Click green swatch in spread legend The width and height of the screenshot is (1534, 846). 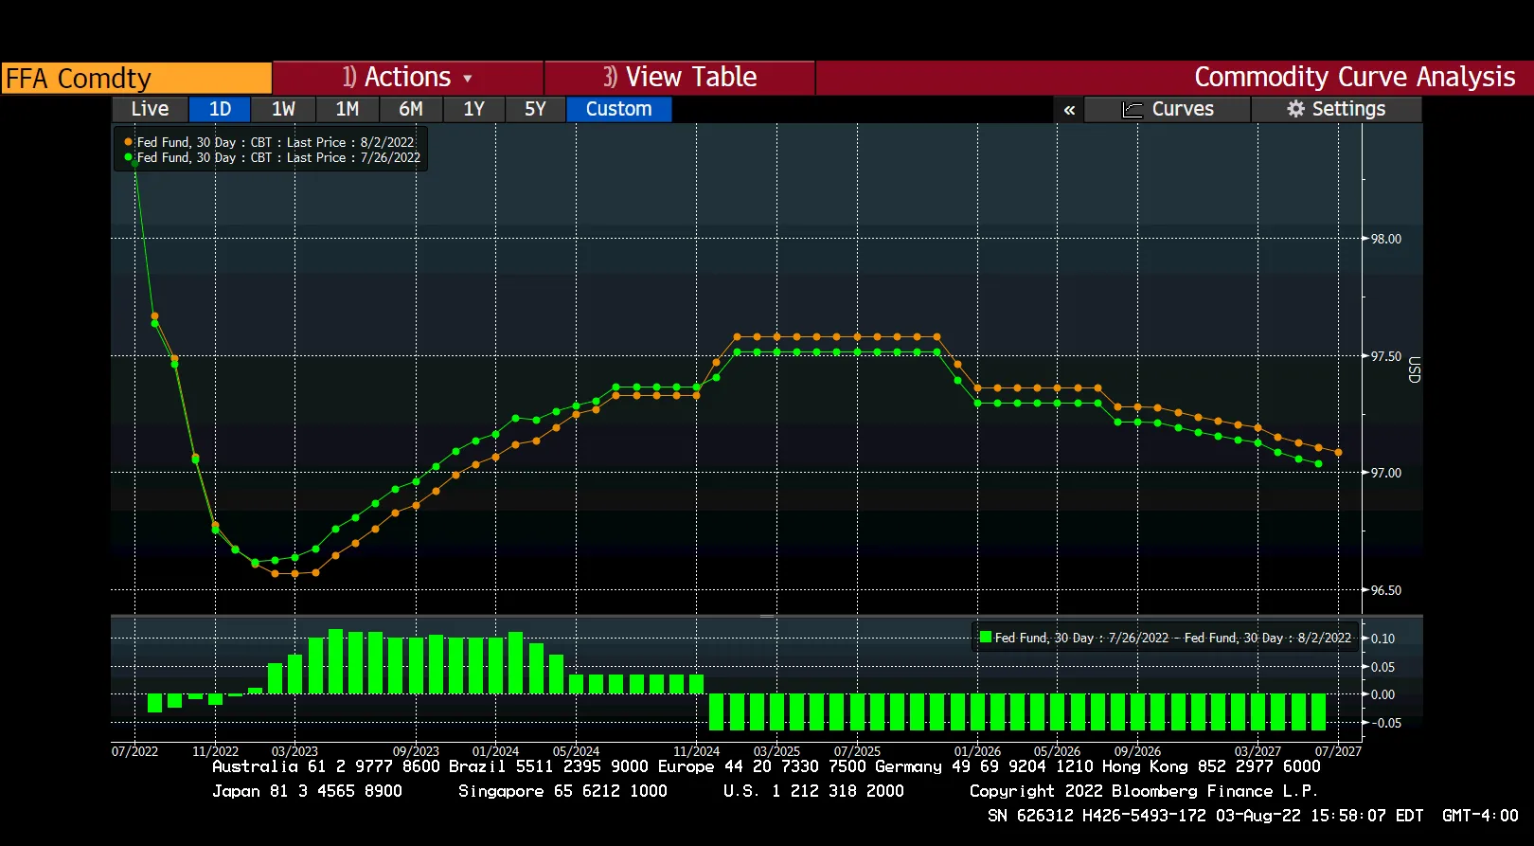[986, 638]
